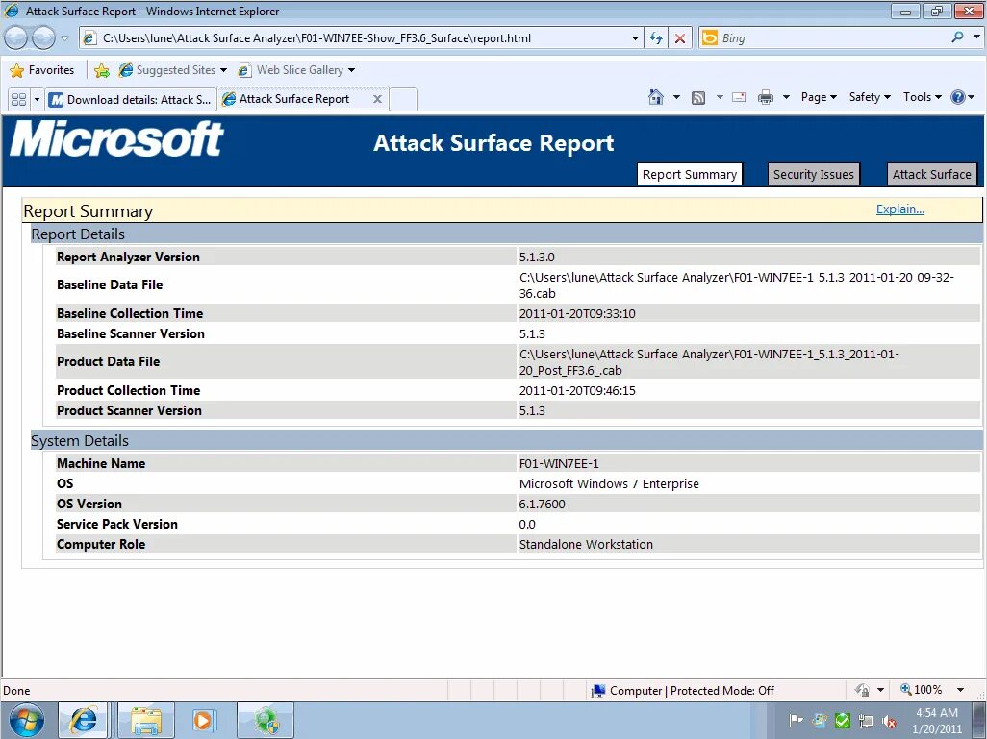Click the Explain... link
Image resolution: width=987 pixels, height=739 pixels.
pyautogui.click(x=900, y=209)
